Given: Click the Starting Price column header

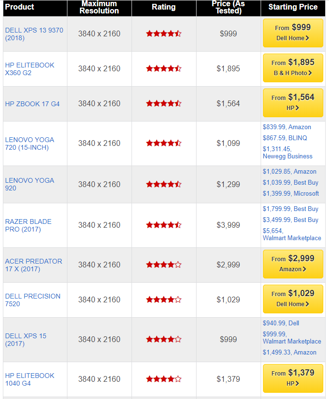Looking at the screenshot, I should pos(293,7).
